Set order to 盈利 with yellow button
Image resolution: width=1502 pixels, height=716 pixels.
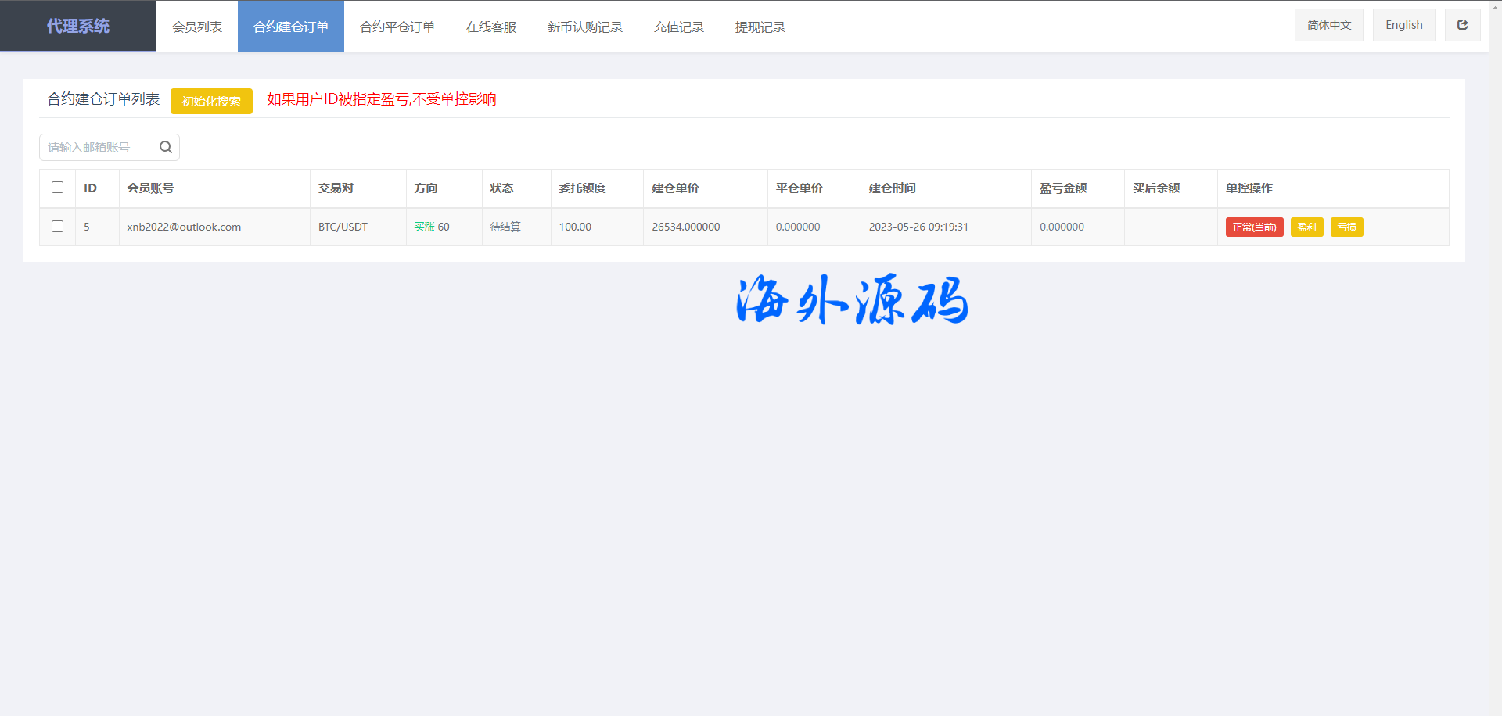coord(1306,227)
